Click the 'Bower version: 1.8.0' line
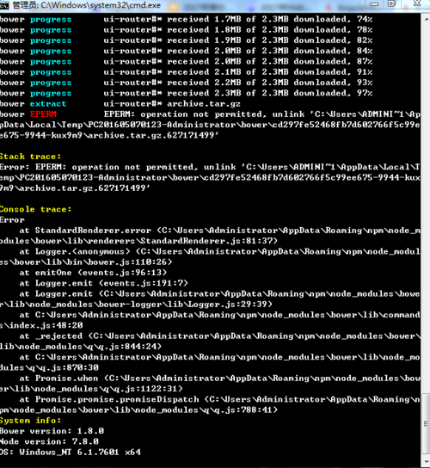430x468 pixels. point(52,431)
